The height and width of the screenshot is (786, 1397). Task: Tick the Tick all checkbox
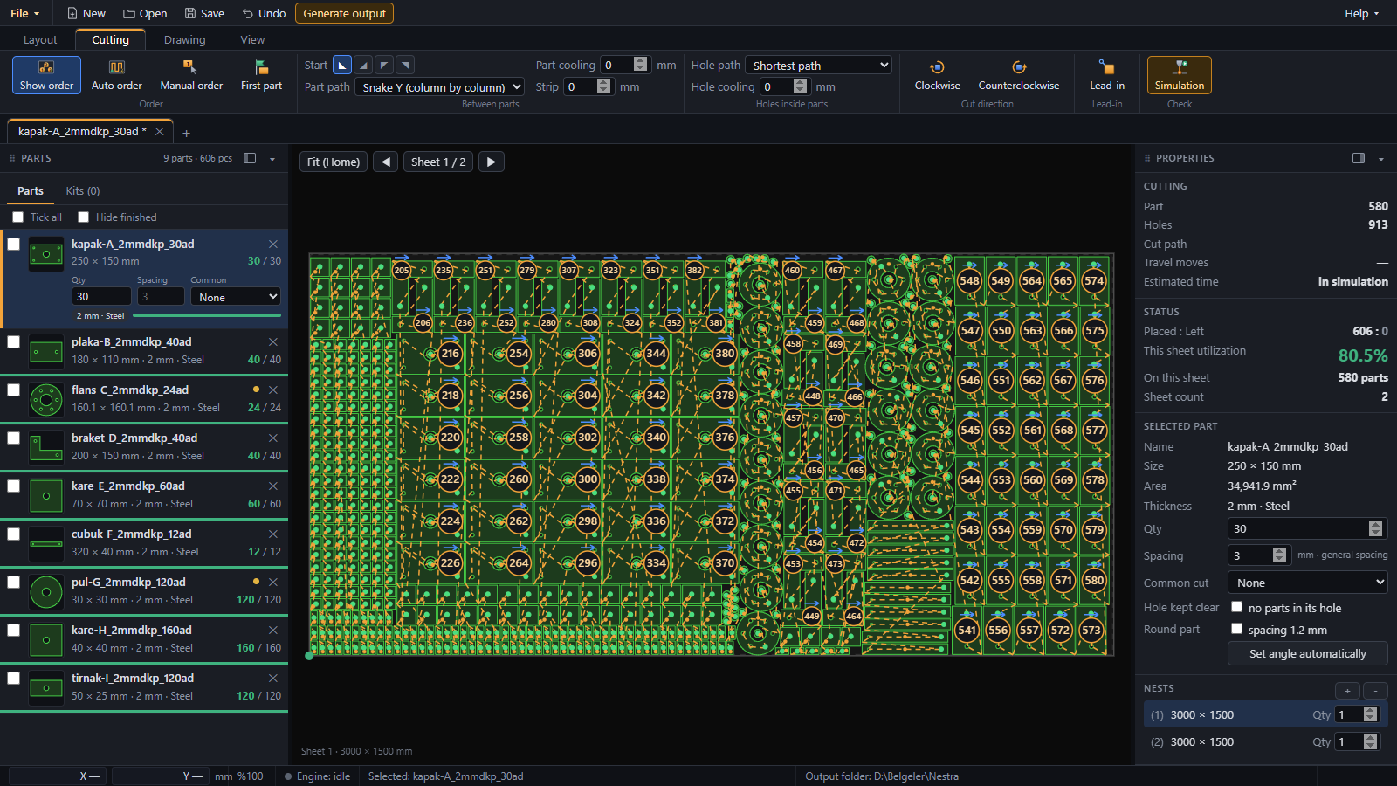tap(17, 217)
